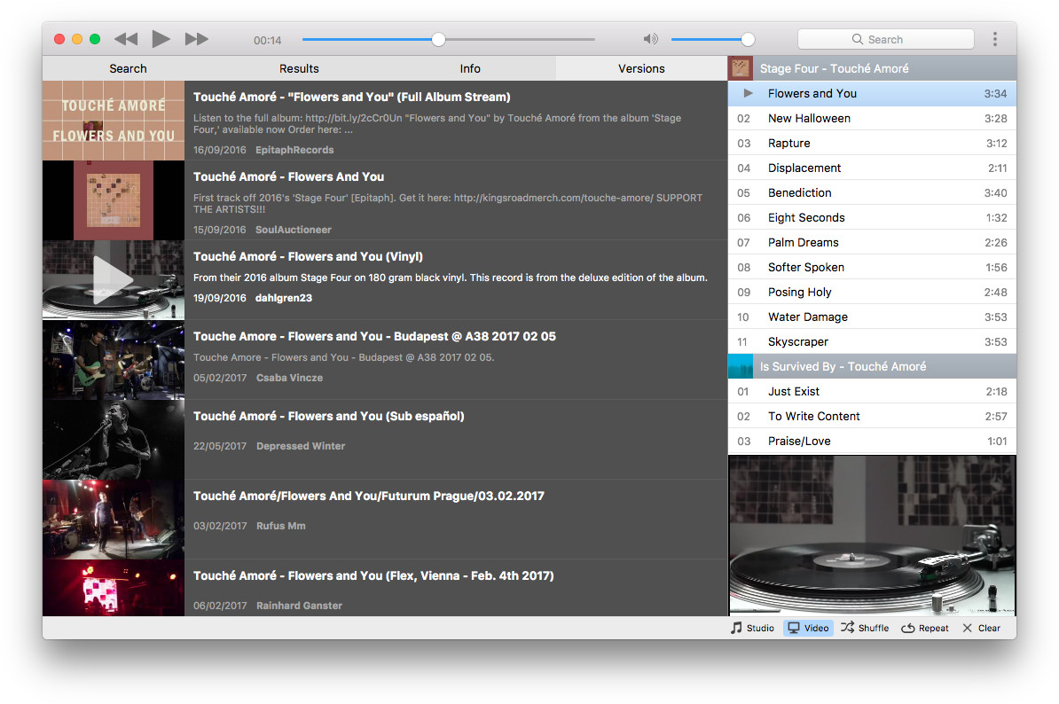Viewport: 1059px width, 704px height.
Task: Select title Flowers and You (Vinyl)
Action: pyautogui.click(x=308, y=256)
